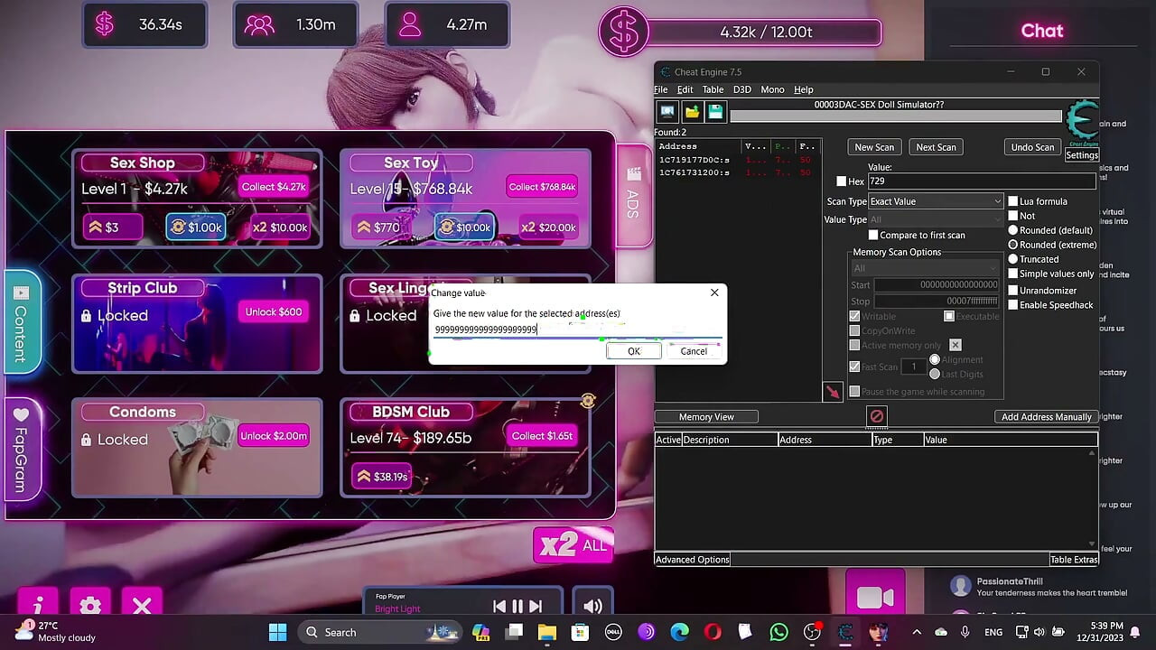Open Memory View

[x=706, y=417]
